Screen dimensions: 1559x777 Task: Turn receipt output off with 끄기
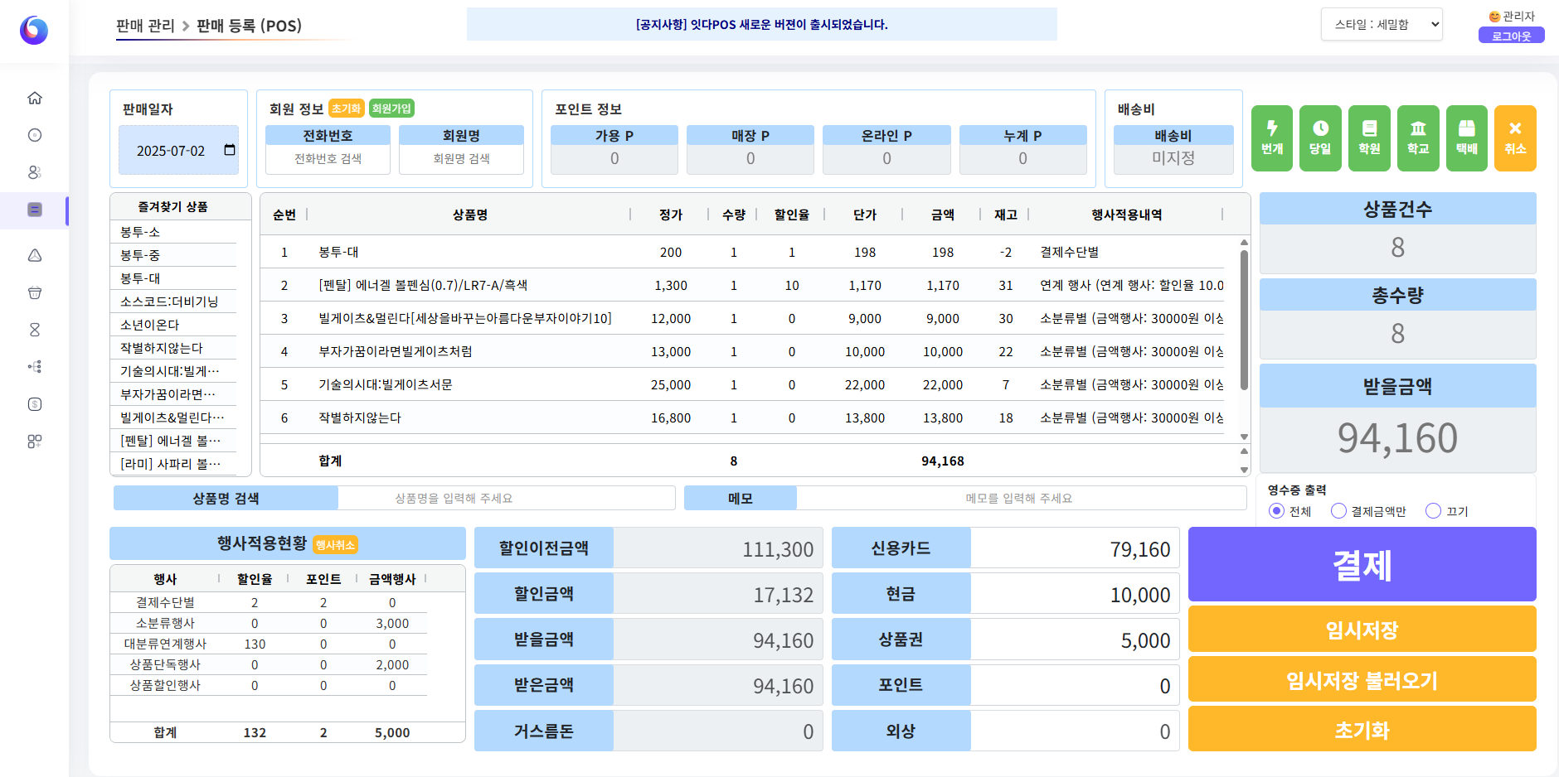pyautogui.click(x=1433, y=511)
